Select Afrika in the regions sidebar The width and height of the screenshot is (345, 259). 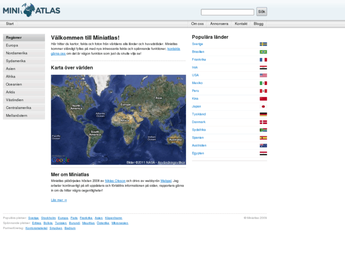[24, 77]
